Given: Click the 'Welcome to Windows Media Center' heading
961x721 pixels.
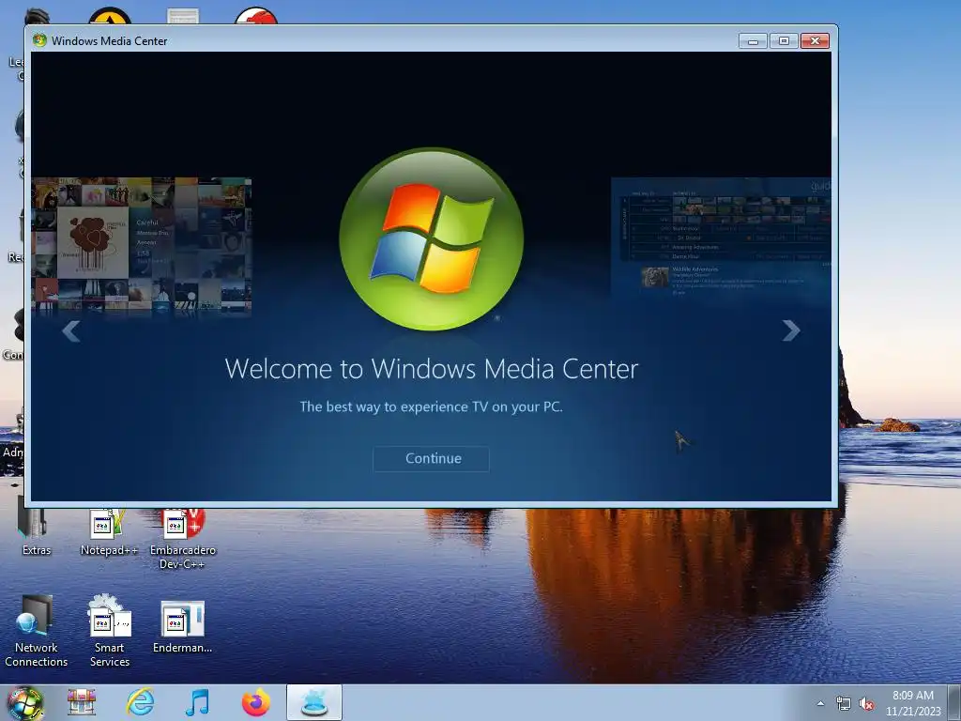Looking at the screenshot, I should pos(432,368).
